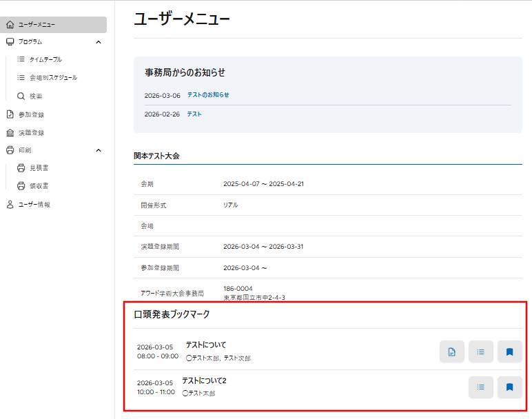The width and height of the screenshot is (532, 419).
Task: Collapse the プログラム section chevron
Action: point(98,42)
